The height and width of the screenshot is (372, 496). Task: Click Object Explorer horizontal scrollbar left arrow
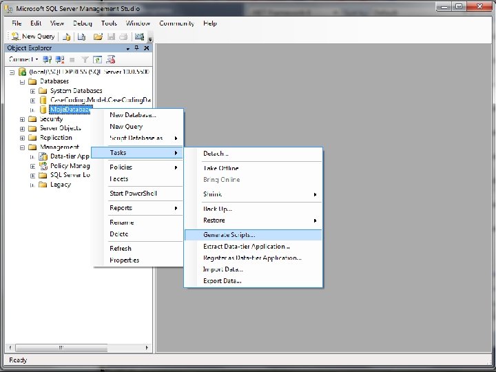click(x=10, y=348)
